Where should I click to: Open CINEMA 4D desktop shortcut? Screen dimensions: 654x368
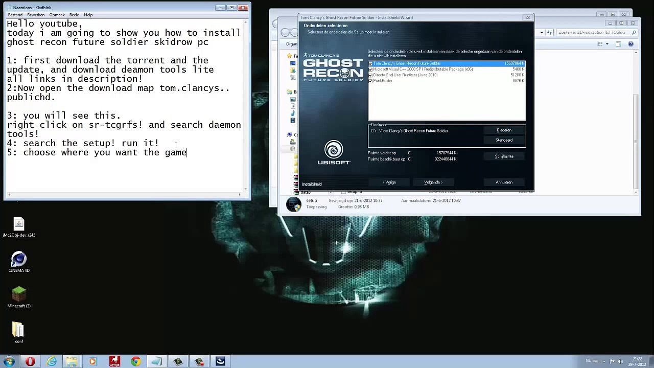19,262
